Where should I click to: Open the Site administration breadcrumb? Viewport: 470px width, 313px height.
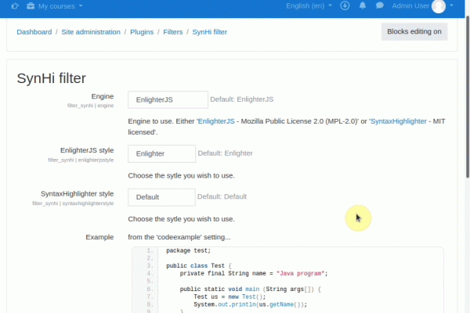click(91, 32)
